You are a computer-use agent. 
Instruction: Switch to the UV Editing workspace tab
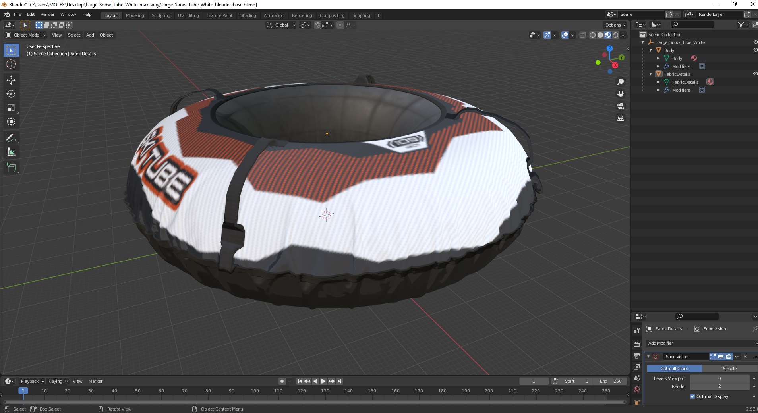(x=188, y=15)
